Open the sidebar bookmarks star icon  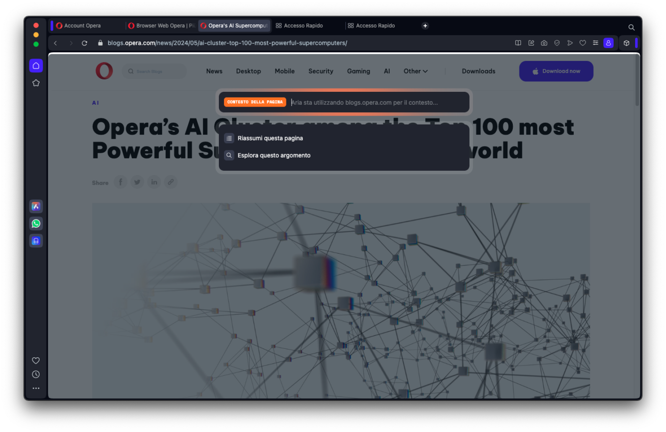(36, 83)
